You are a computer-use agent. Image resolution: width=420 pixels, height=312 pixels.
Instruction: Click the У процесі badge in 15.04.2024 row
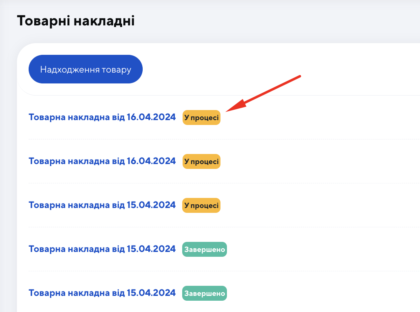202,206
